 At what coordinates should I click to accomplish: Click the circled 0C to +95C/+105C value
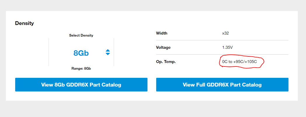tap(239, 62)
